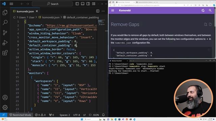216x121 pixels.
Task: Change file encoding UTF-8
Action: click(77, 115)
